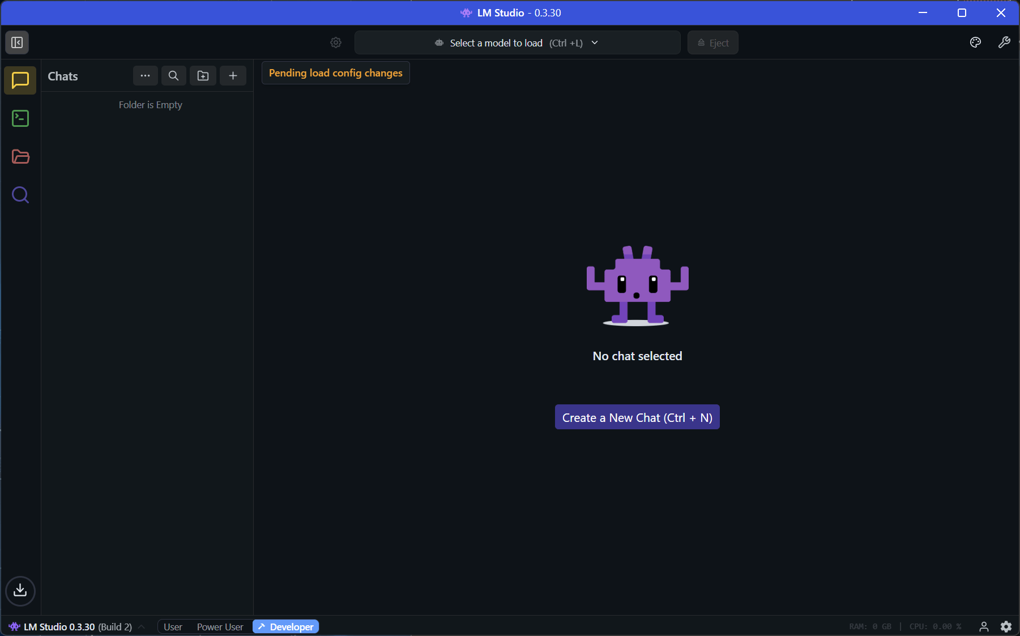
Task: Create a new chat folder
Action: 203,76
